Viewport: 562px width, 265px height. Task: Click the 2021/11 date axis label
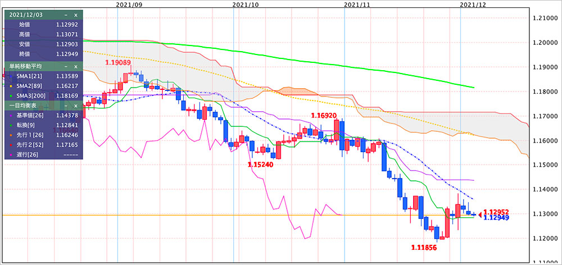(x=357, y=4)
